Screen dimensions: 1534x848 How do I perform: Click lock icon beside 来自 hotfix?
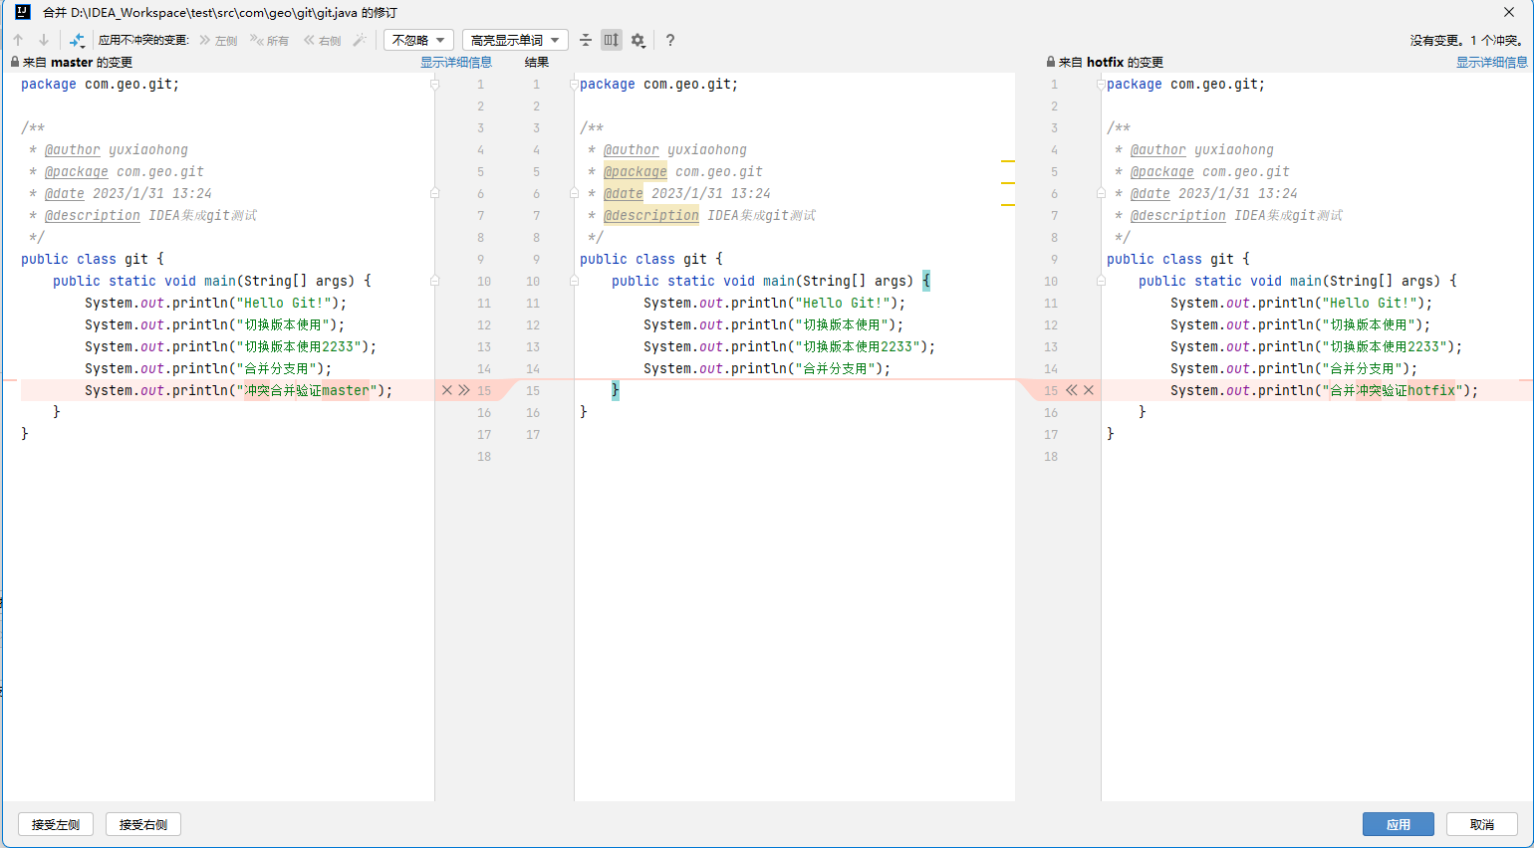[x=1051, y=62]
